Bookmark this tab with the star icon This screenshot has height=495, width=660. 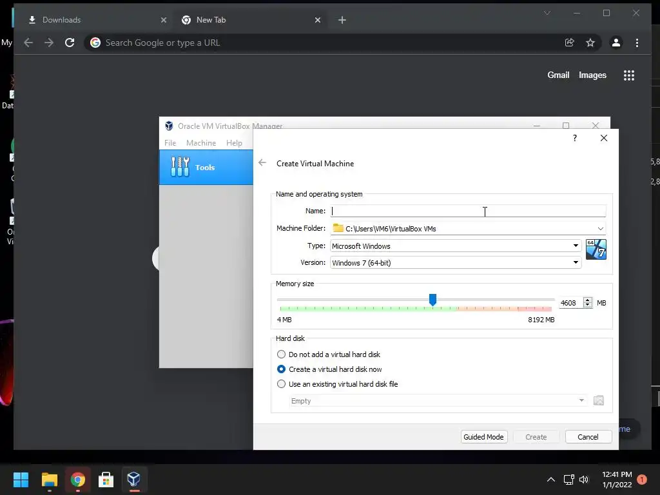point(590,43)
